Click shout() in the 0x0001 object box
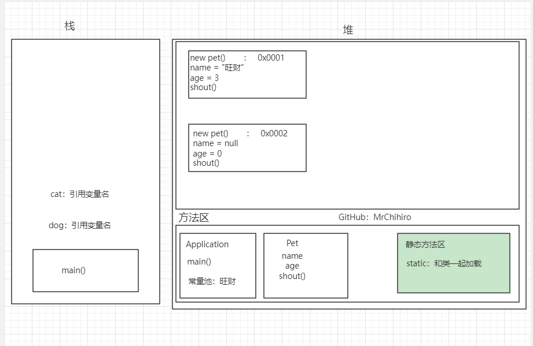Viewport: 533px width, 346px height. [203, 88]
